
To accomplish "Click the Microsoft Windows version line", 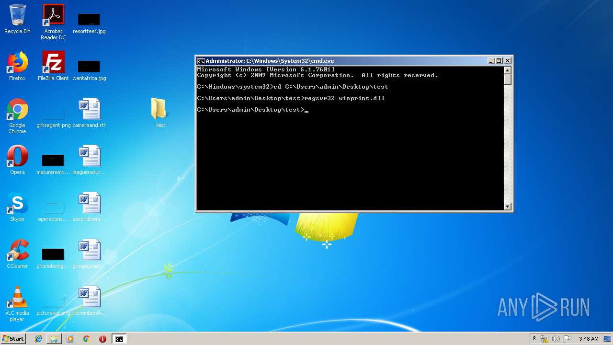I will tap(266, 69).
